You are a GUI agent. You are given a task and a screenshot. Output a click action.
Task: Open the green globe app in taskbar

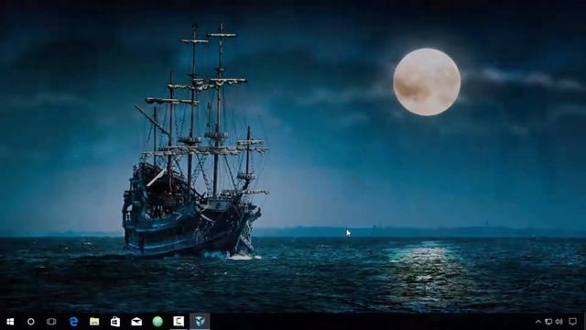coord(157,322)
